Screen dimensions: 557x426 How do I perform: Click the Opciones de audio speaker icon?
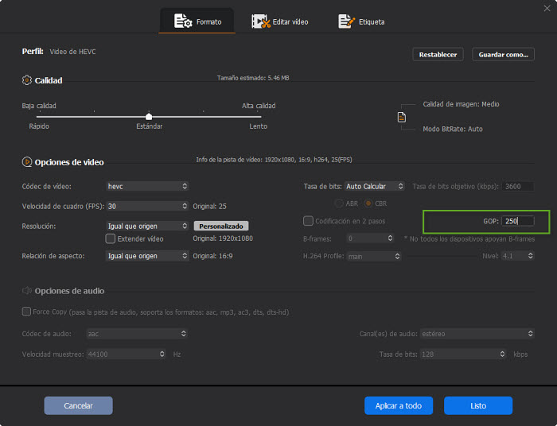pyautogui.click(x=27, y=291)
